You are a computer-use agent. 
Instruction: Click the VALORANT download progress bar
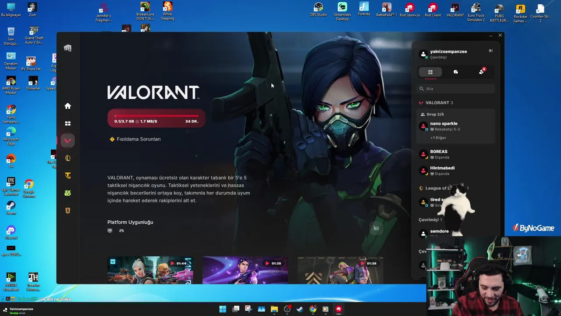pyautogui.click(x=156, y=118)
